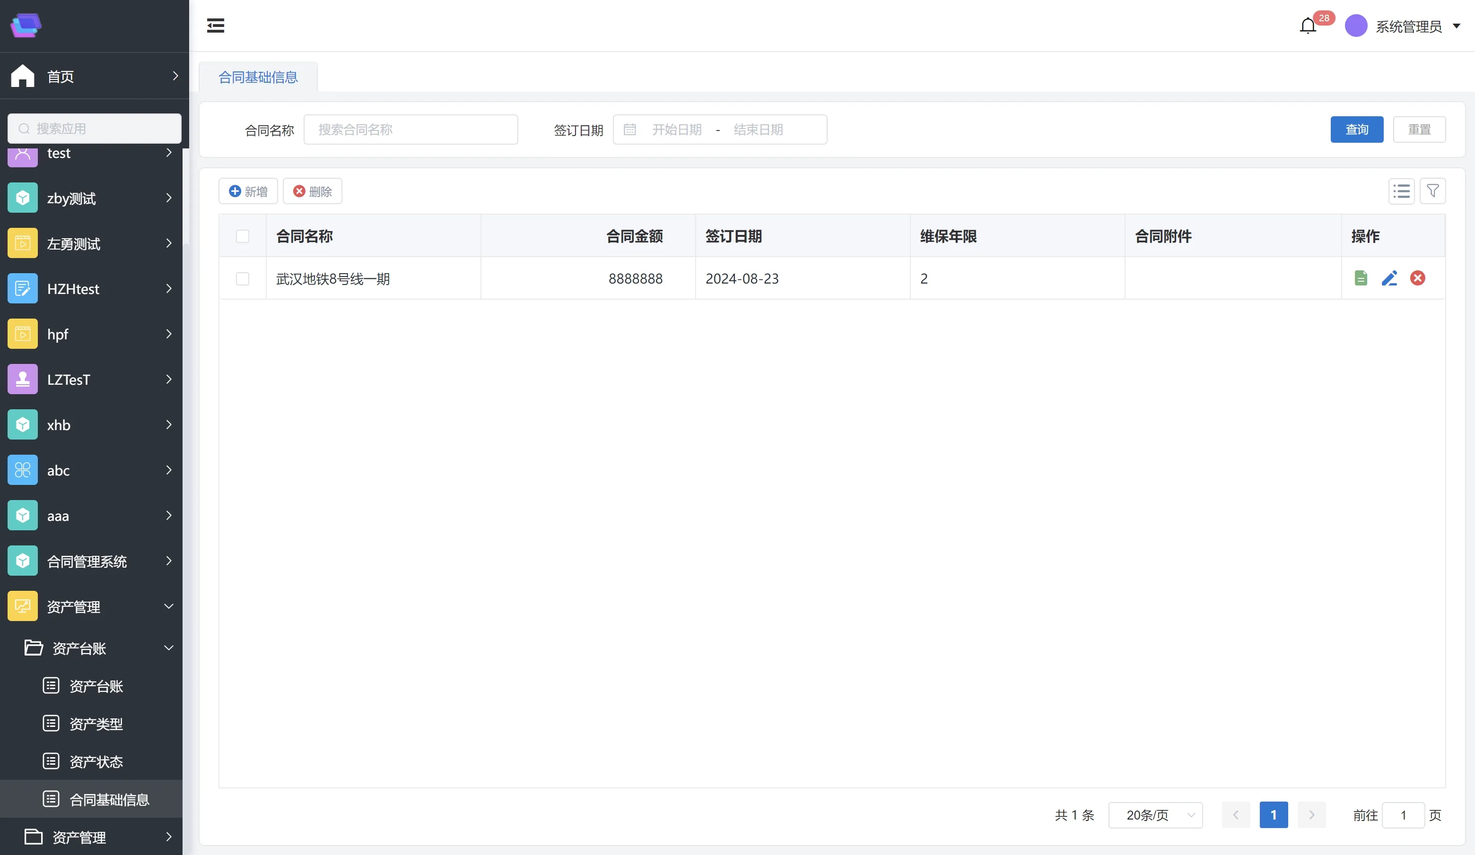Click the red delete icon in row

[x=1417, y=278]
